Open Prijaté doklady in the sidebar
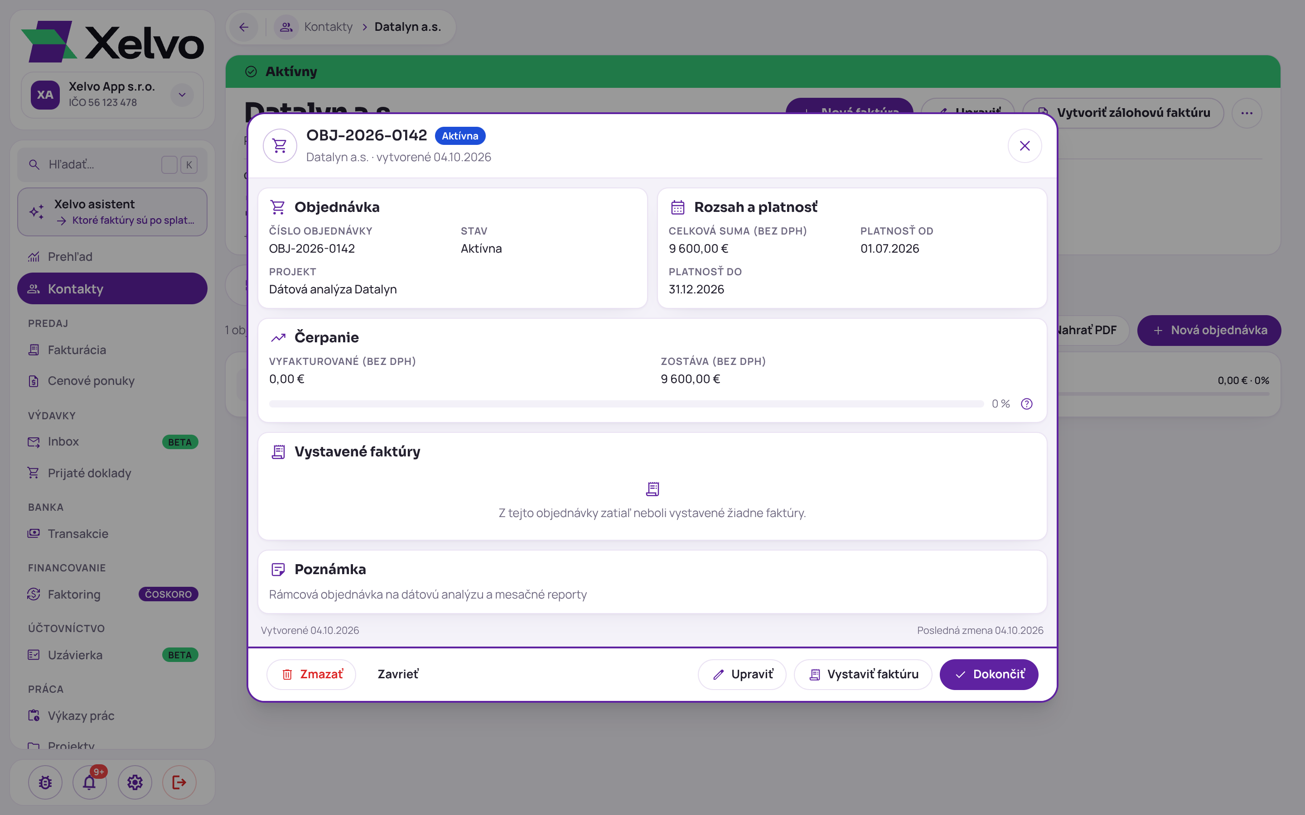This screenshot has height=815, width=1305. tap(112, 473)
